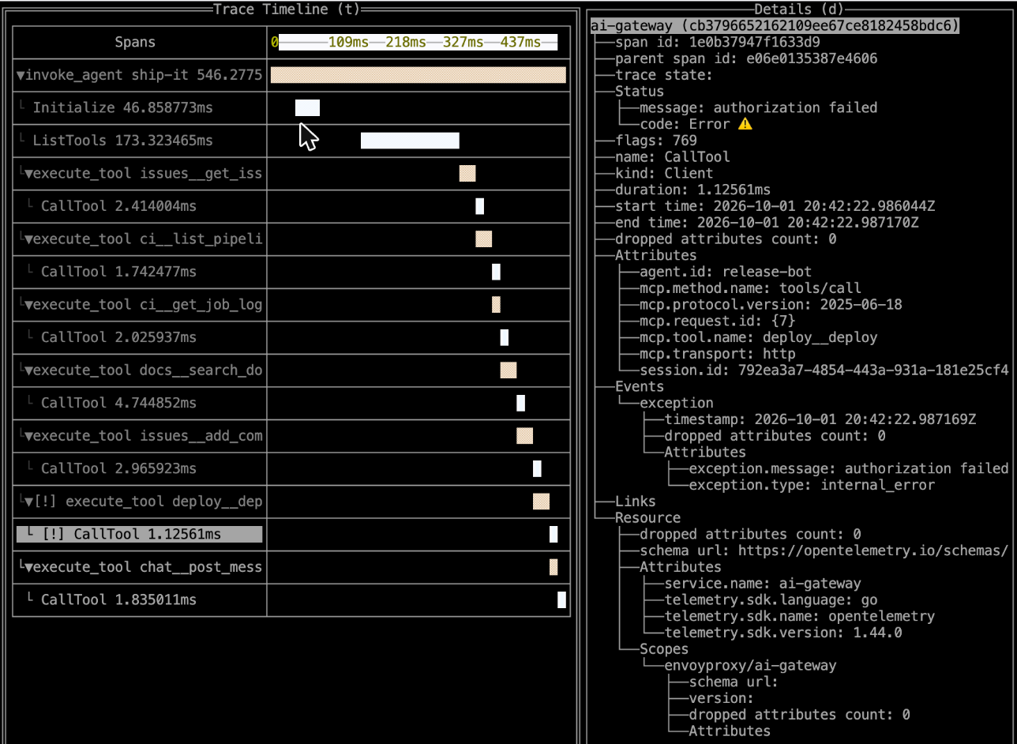Select the envoyproxy/ai-gateway scope node
This screenshot has width=1017, height=744.
(x=751, y=665)
